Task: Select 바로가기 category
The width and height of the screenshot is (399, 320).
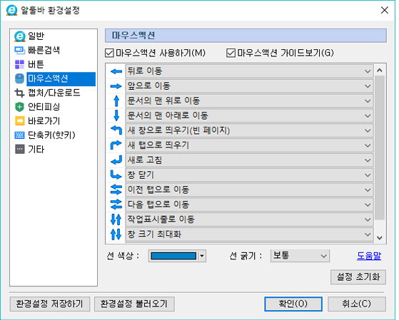Action: pos(44,121)
